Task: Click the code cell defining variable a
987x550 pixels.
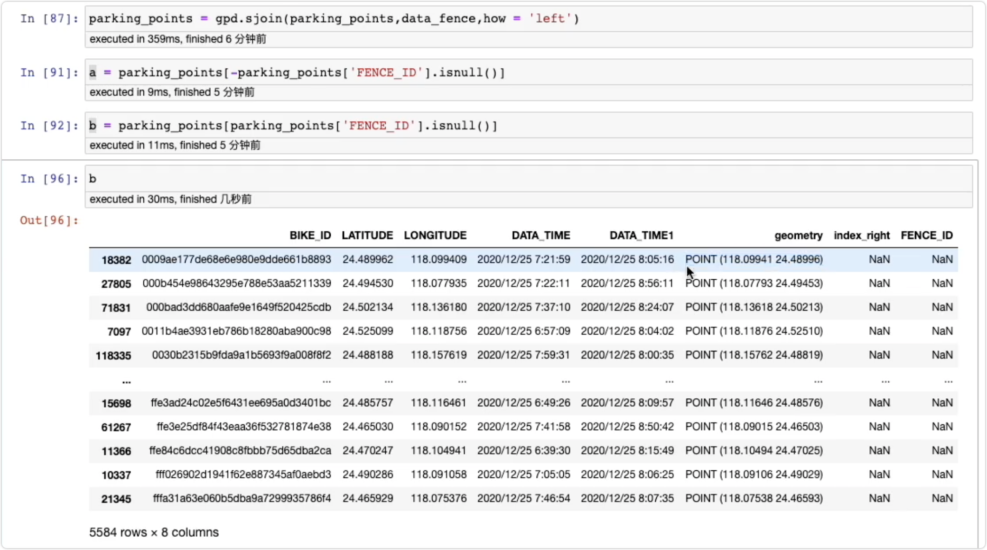Action: pos(529,73)
